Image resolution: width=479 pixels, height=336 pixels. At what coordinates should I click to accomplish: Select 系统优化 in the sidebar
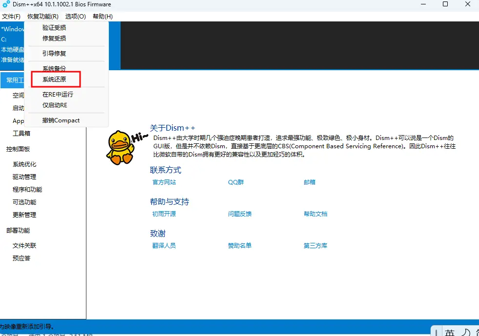pos(24,164)
